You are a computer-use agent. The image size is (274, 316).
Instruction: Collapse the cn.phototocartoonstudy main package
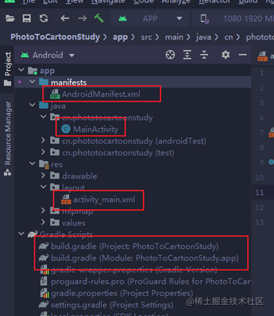pyautogui.click(x=43, y=117)
